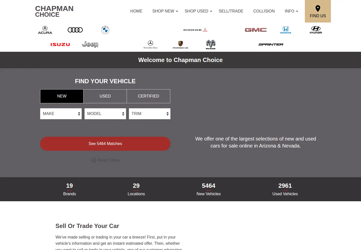Open the MAKE dropdown
The width and height of the screenshot is (361, 250).
[61, 114]
